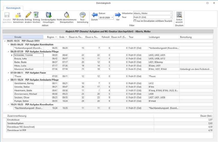This screenshot has width=218, height=142.
Task: Click the Eintrag ändern pencil icon
Action: coord(28,15)
